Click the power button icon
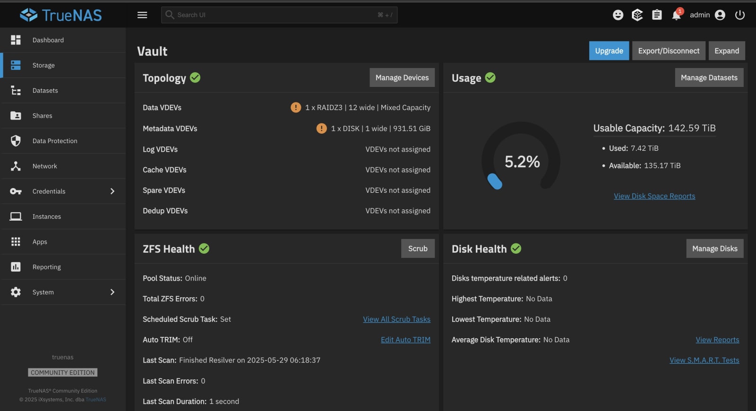Screen dimensions: 756x411 pos(740,15)
